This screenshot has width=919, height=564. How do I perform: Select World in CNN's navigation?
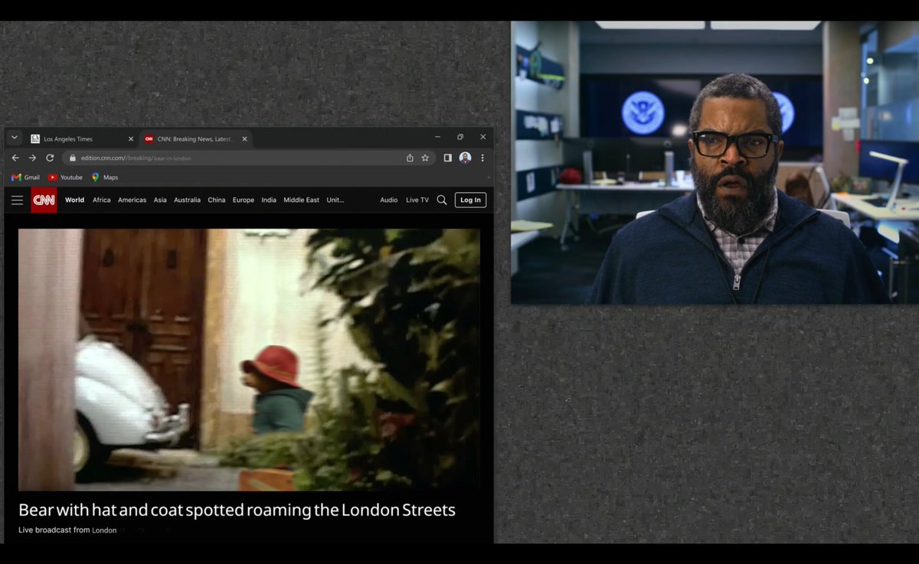click(x=74, y=200)
